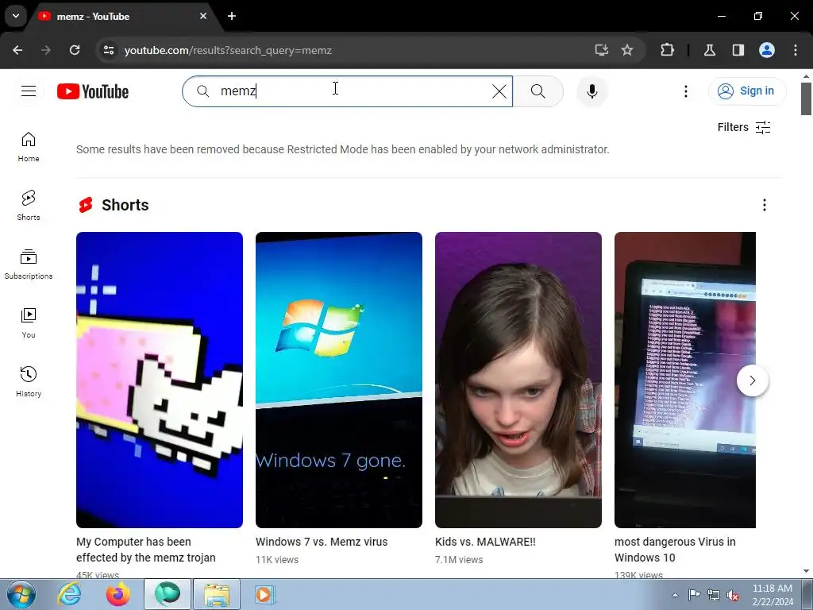Open Chrome Labs flask icon
Image resolution: width=813 pixels, height=610 pixels.
[x=709, y=50]
